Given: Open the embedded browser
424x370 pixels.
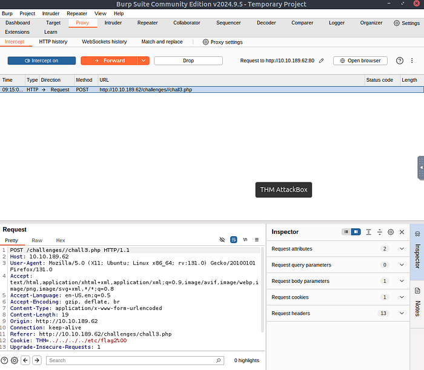Looking at the screenshot, I should [360, 61].
